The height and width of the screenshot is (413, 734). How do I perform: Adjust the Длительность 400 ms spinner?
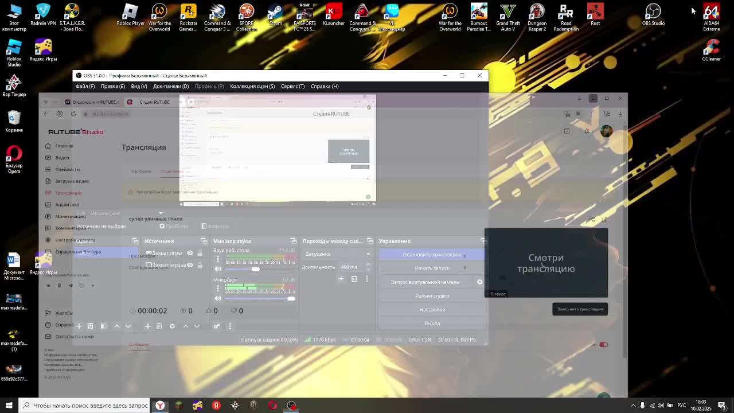tap(356, 267)
